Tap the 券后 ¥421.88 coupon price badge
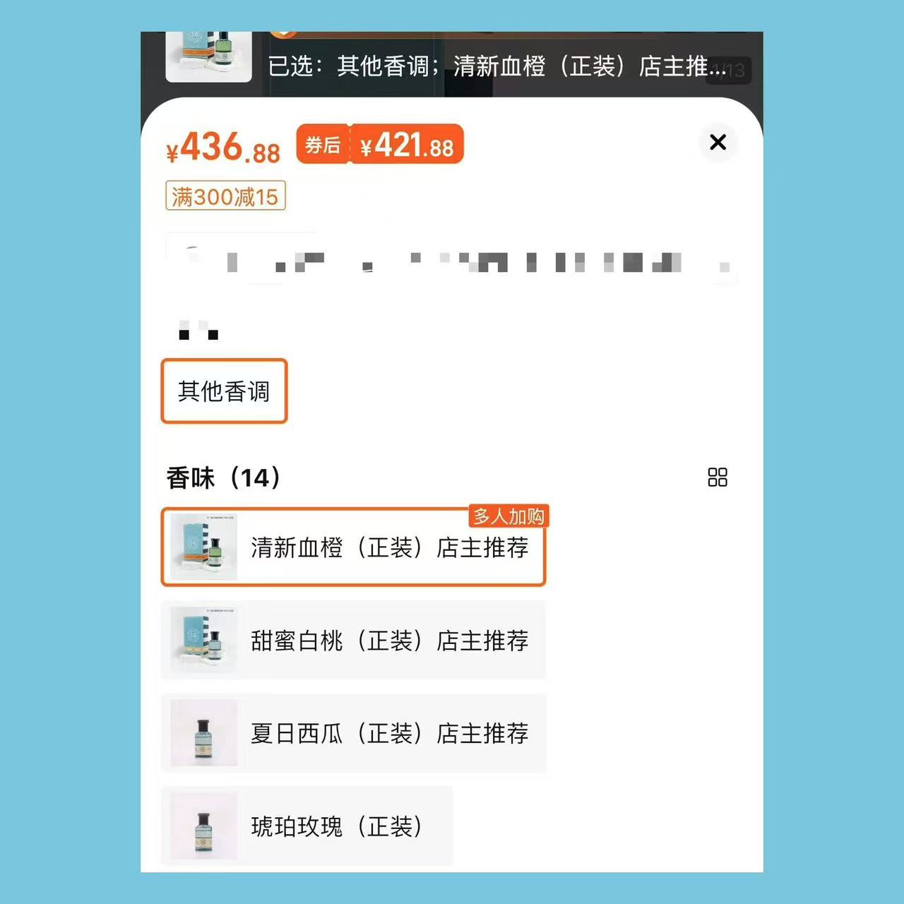 point(380,144)
